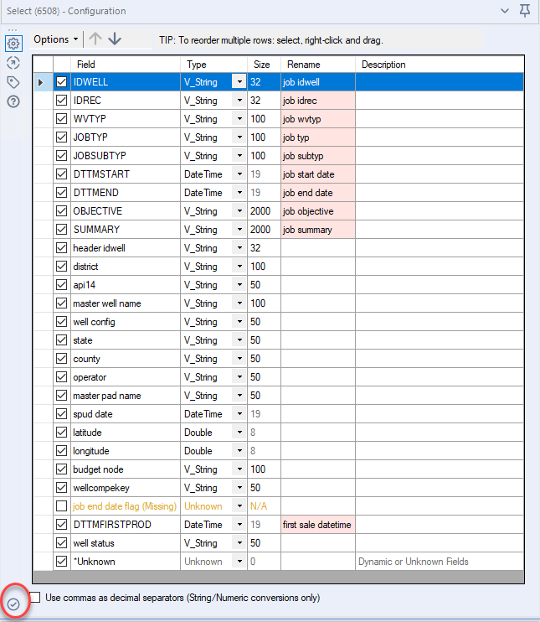540x622 pixels.
Task: Click the apply checkmark icon
Action: [13, 604]
